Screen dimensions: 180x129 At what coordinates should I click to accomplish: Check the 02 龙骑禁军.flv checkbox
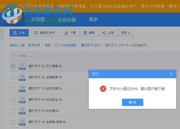pyautogui.click(x=13, y=78)
